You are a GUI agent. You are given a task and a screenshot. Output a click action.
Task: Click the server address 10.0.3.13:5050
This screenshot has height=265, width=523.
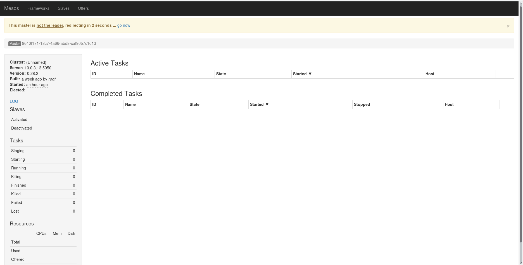click(x=38, y=68)
